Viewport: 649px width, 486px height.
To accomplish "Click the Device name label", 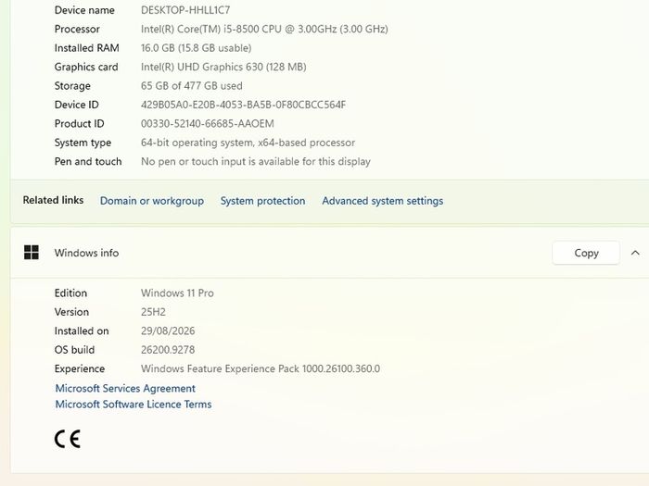I will 84,10.
